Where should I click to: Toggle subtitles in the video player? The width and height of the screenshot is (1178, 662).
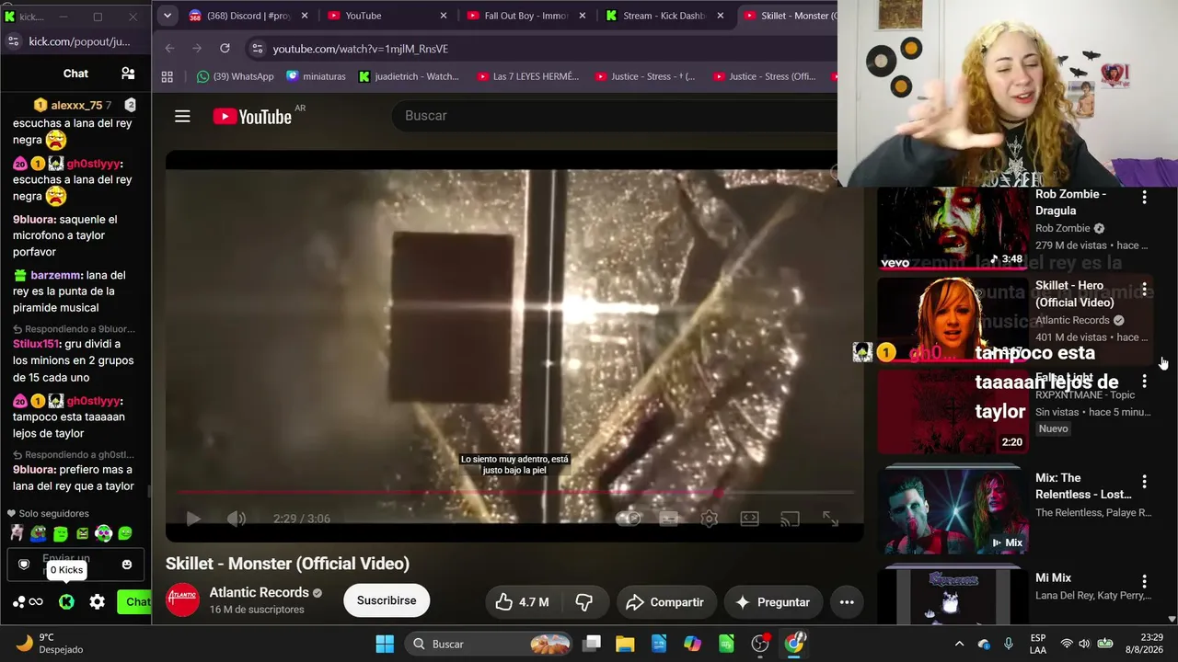[x=669, y=519]
